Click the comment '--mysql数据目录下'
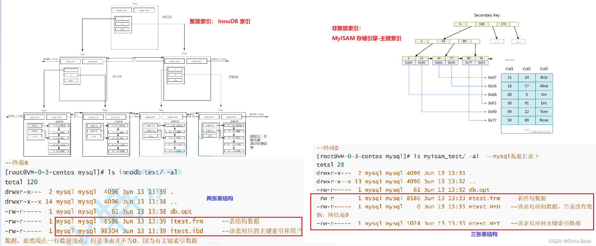Image resolution: width=596 pixels, height=246 pixels. [x=513, y=156]
